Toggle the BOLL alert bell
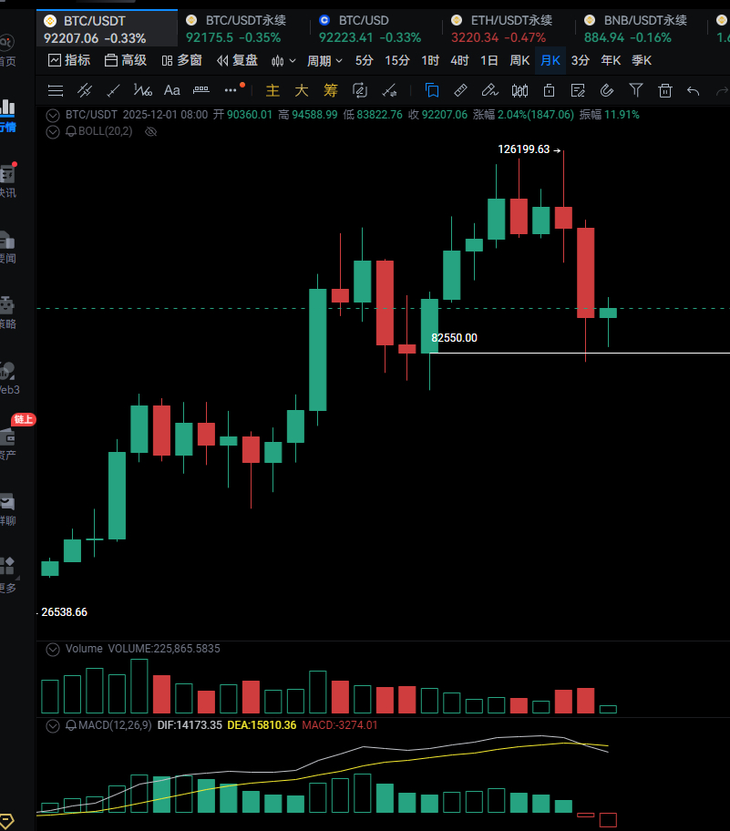The width and height of the screenshot is (730, 831). pos(71,131)
